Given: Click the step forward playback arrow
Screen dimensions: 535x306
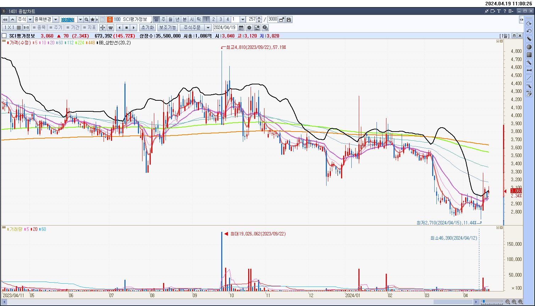Looking at the screenshot, I should pyautogui.click(x=134, y=28).
